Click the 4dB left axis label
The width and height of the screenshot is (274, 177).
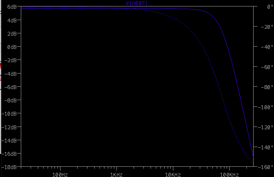pos(12,20)
